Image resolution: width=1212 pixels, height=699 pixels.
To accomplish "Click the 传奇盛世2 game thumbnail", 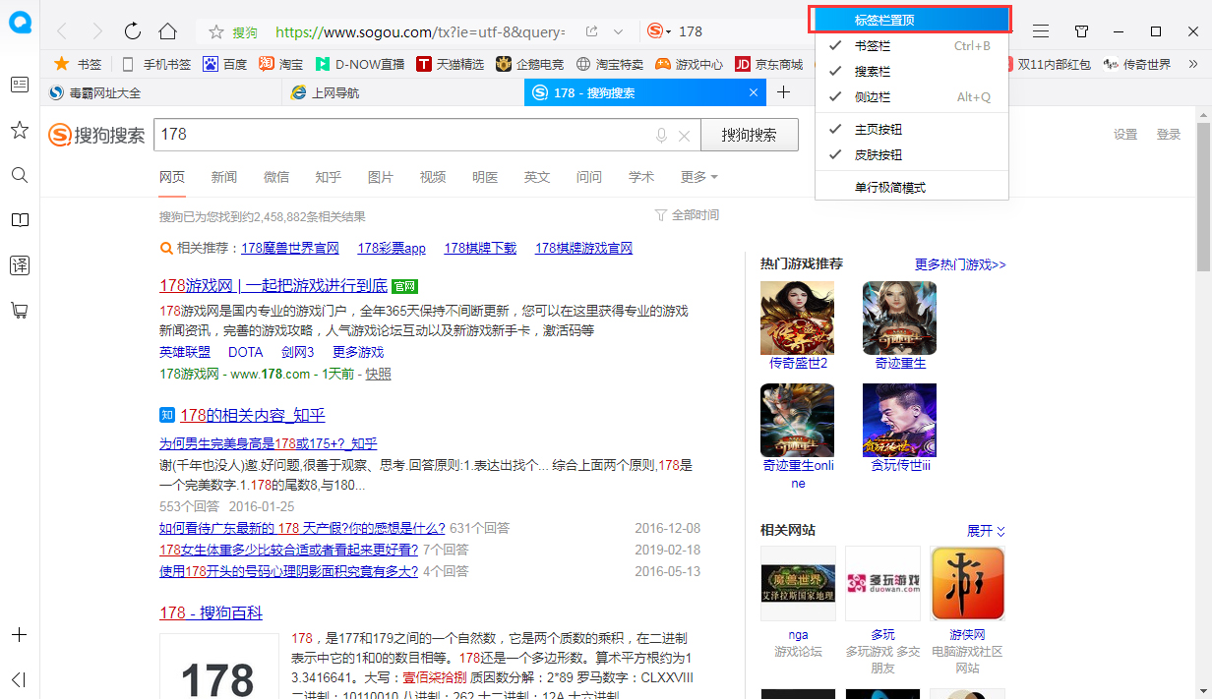I will click(x=797, y=318).
